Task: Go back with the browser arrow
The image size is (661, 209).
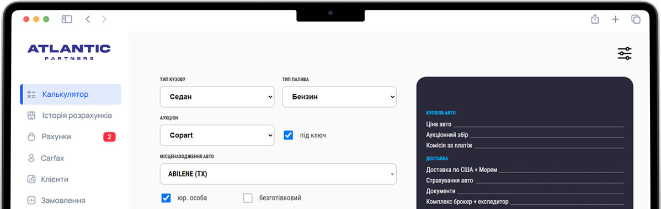Action: (x=88, y=19)
